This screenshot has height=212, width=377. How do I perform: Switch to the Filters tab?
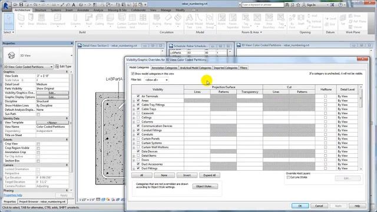[243, 68]
